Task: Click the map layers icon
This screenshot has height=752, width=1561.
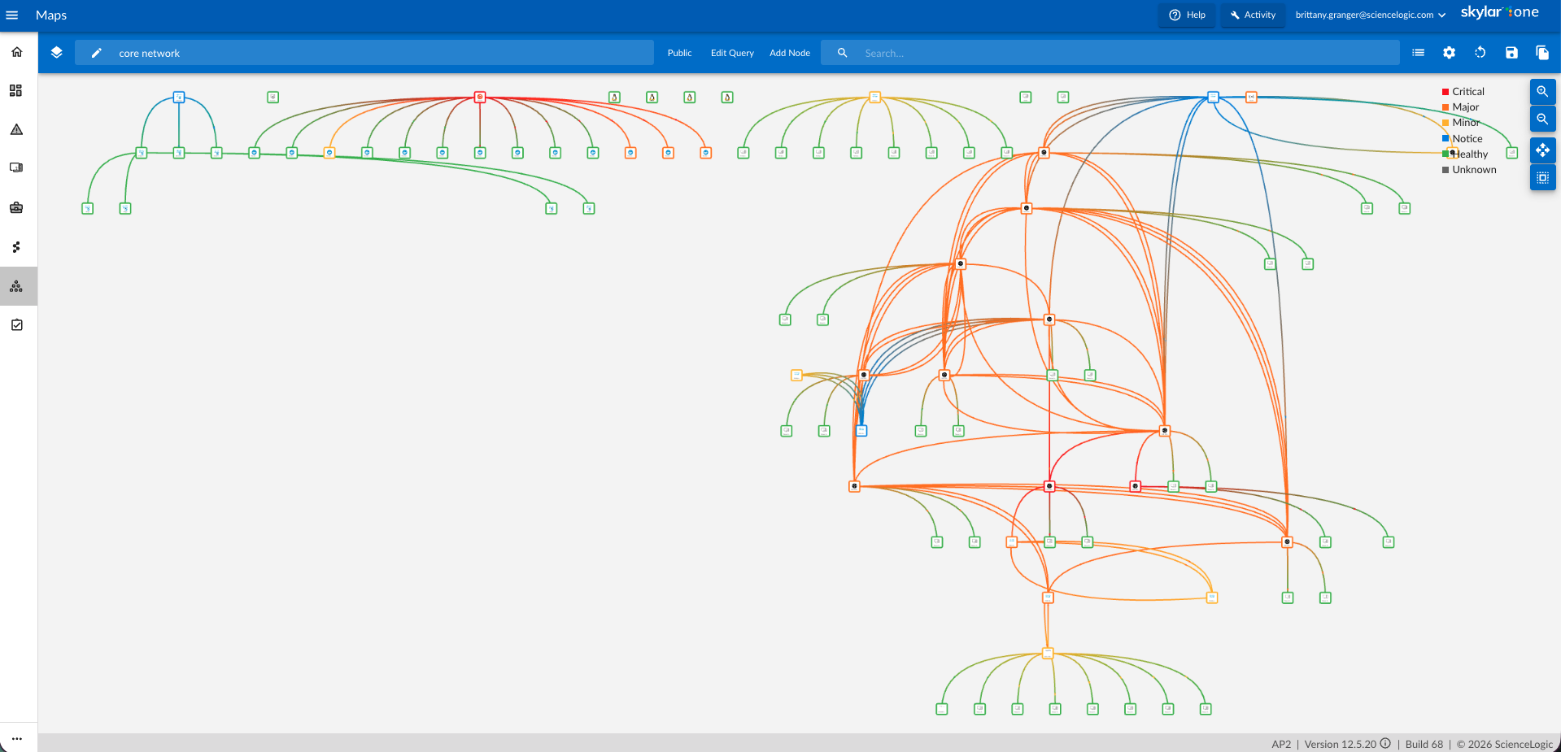Action: (x=56, y=52)
